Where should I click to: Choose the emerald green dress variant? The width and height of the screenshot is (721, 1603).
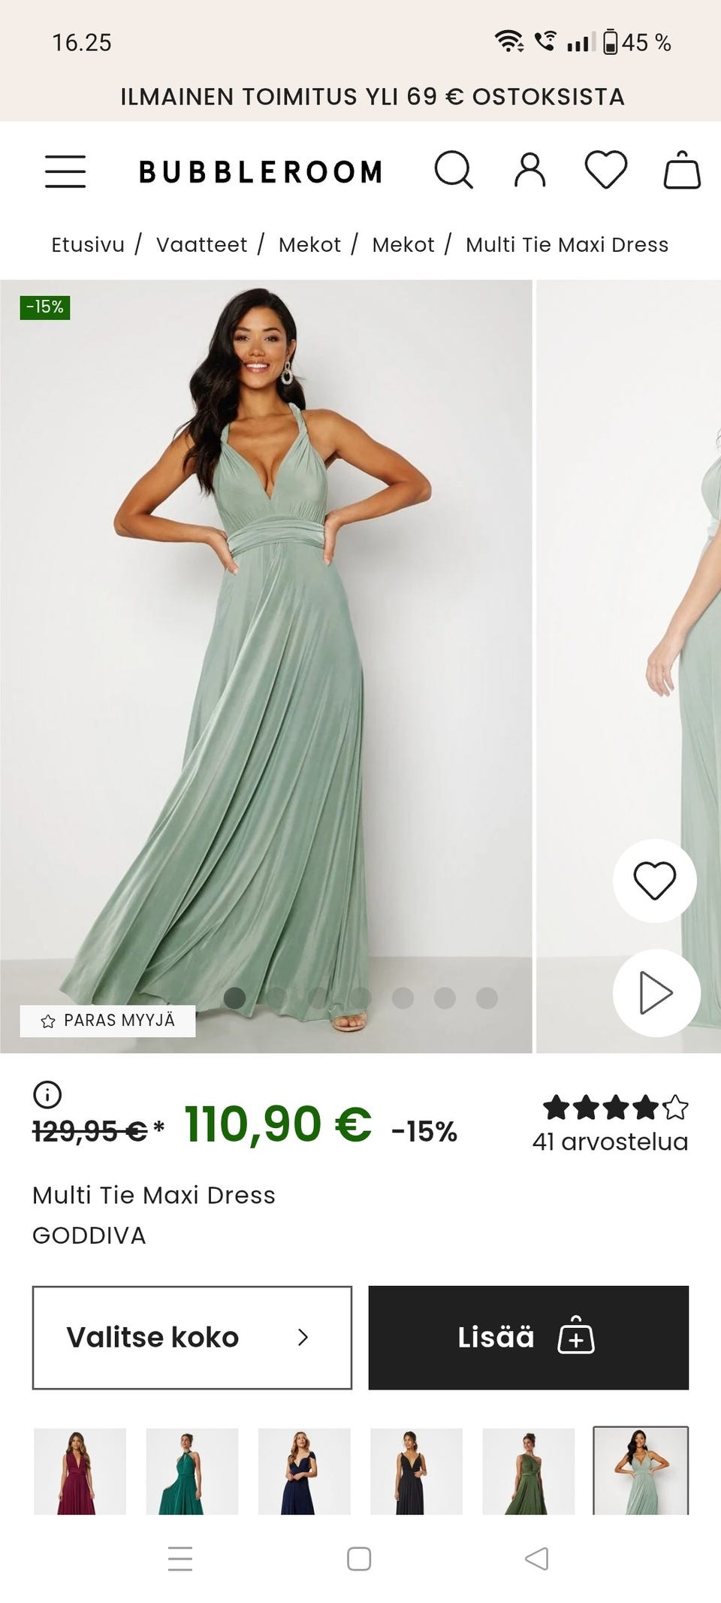[192, 1471]
